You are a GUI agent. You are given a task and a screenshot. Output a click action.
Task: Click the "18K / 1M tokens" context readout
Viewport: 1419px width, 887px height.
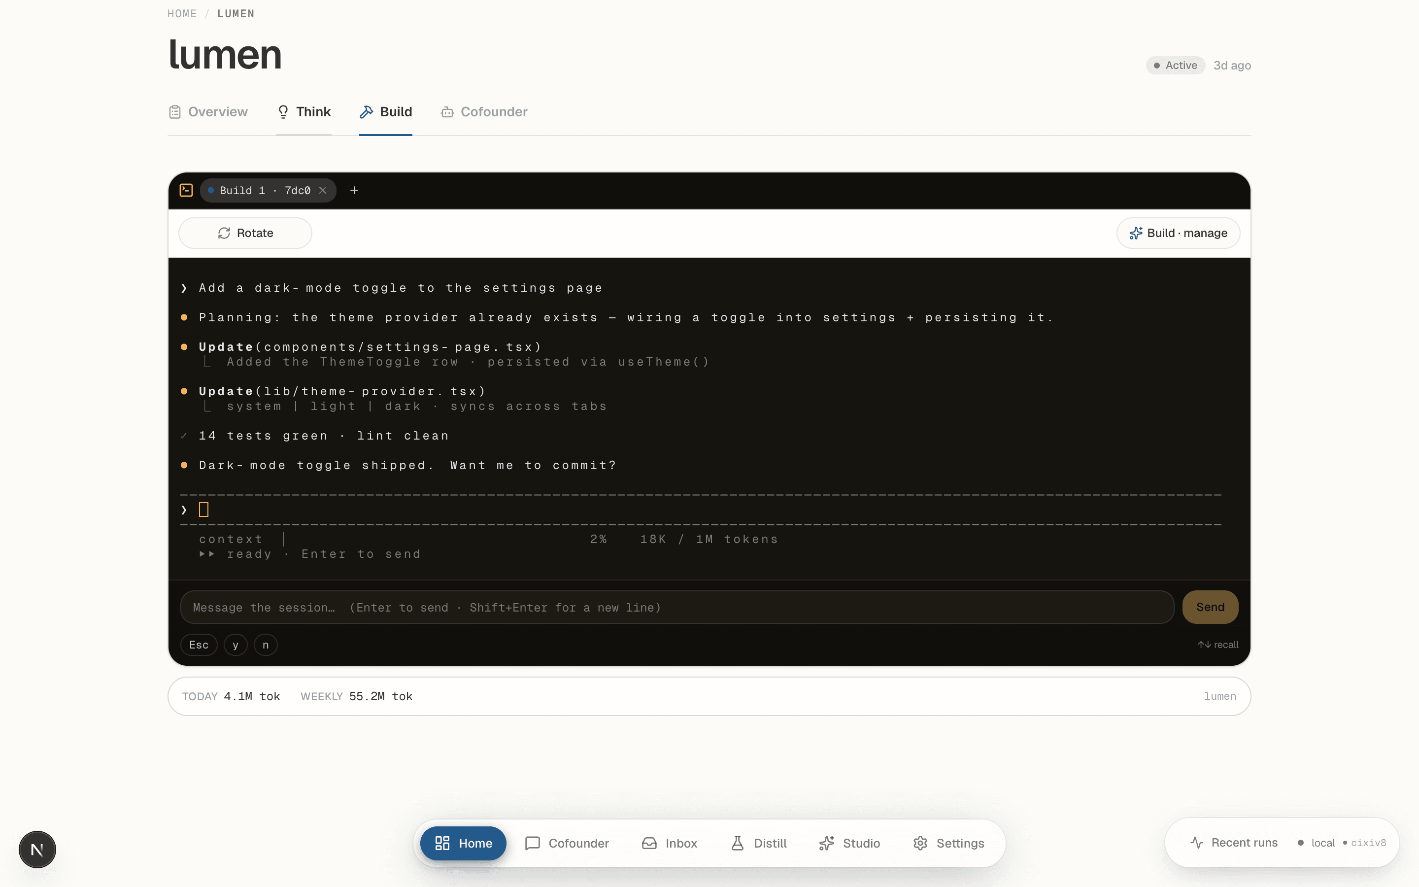tap(709, 539)
